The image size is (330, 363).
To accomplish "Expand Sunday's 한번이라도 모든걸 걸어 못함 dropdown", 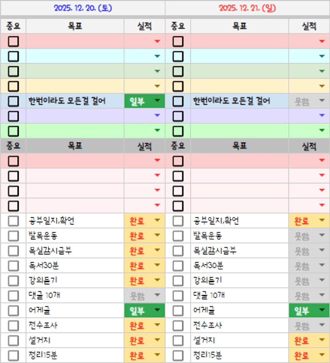I will 322,101.
